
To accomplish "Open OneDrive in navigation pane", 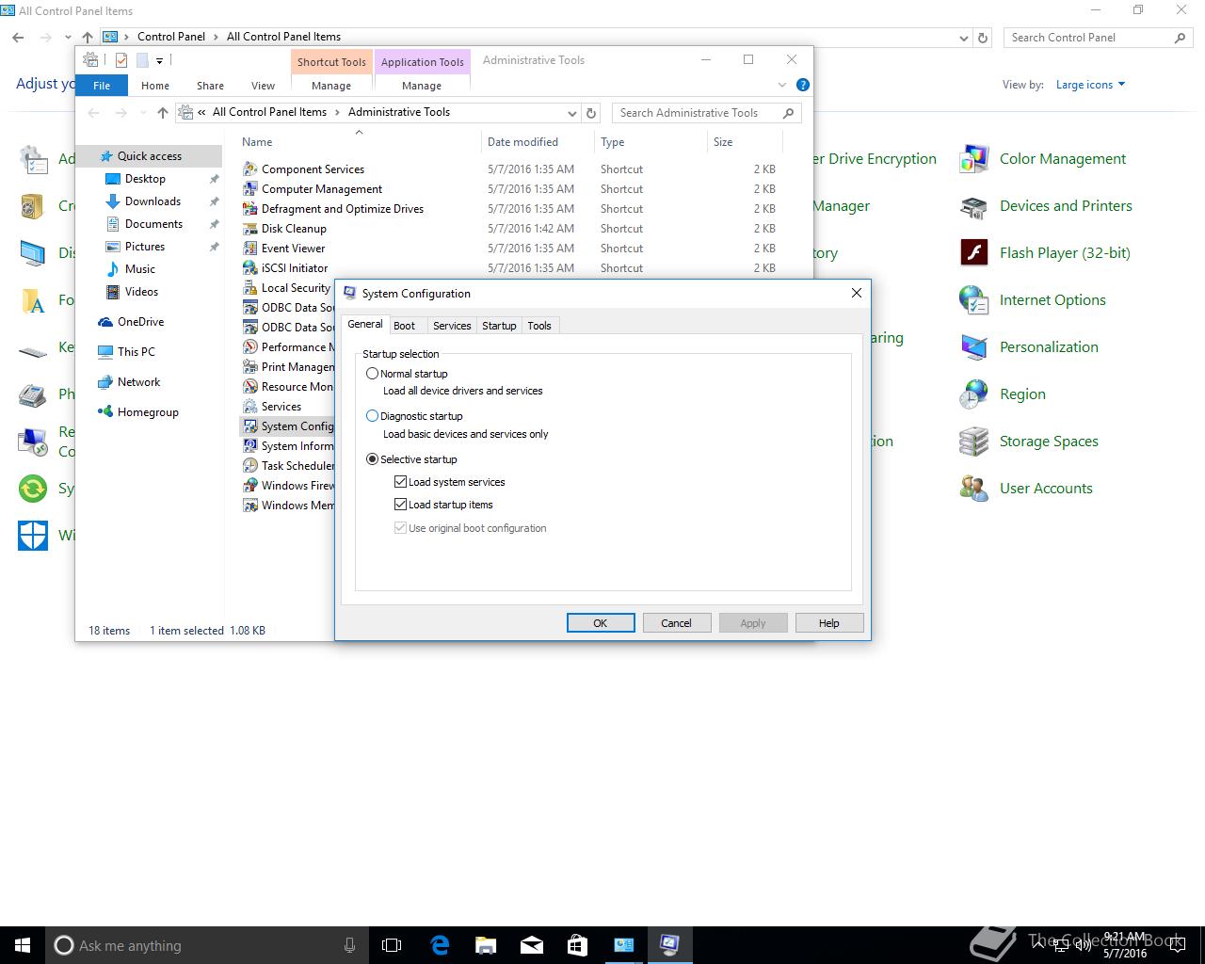I will [x=140, y=322].
